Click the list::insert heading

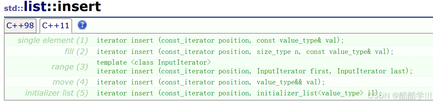62,6
